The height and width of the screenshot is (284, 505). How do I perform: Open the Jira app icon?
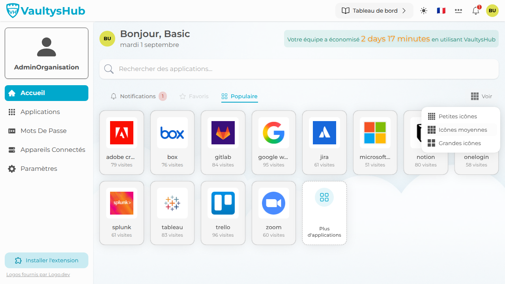click(324, 133)
